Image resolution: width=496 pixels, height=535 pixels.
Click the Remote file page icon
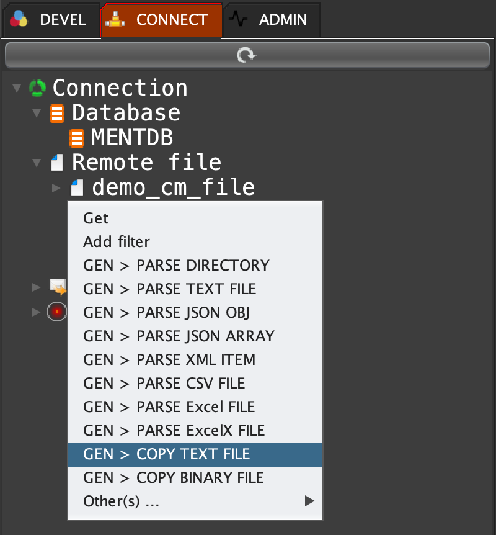click(57, 163)
